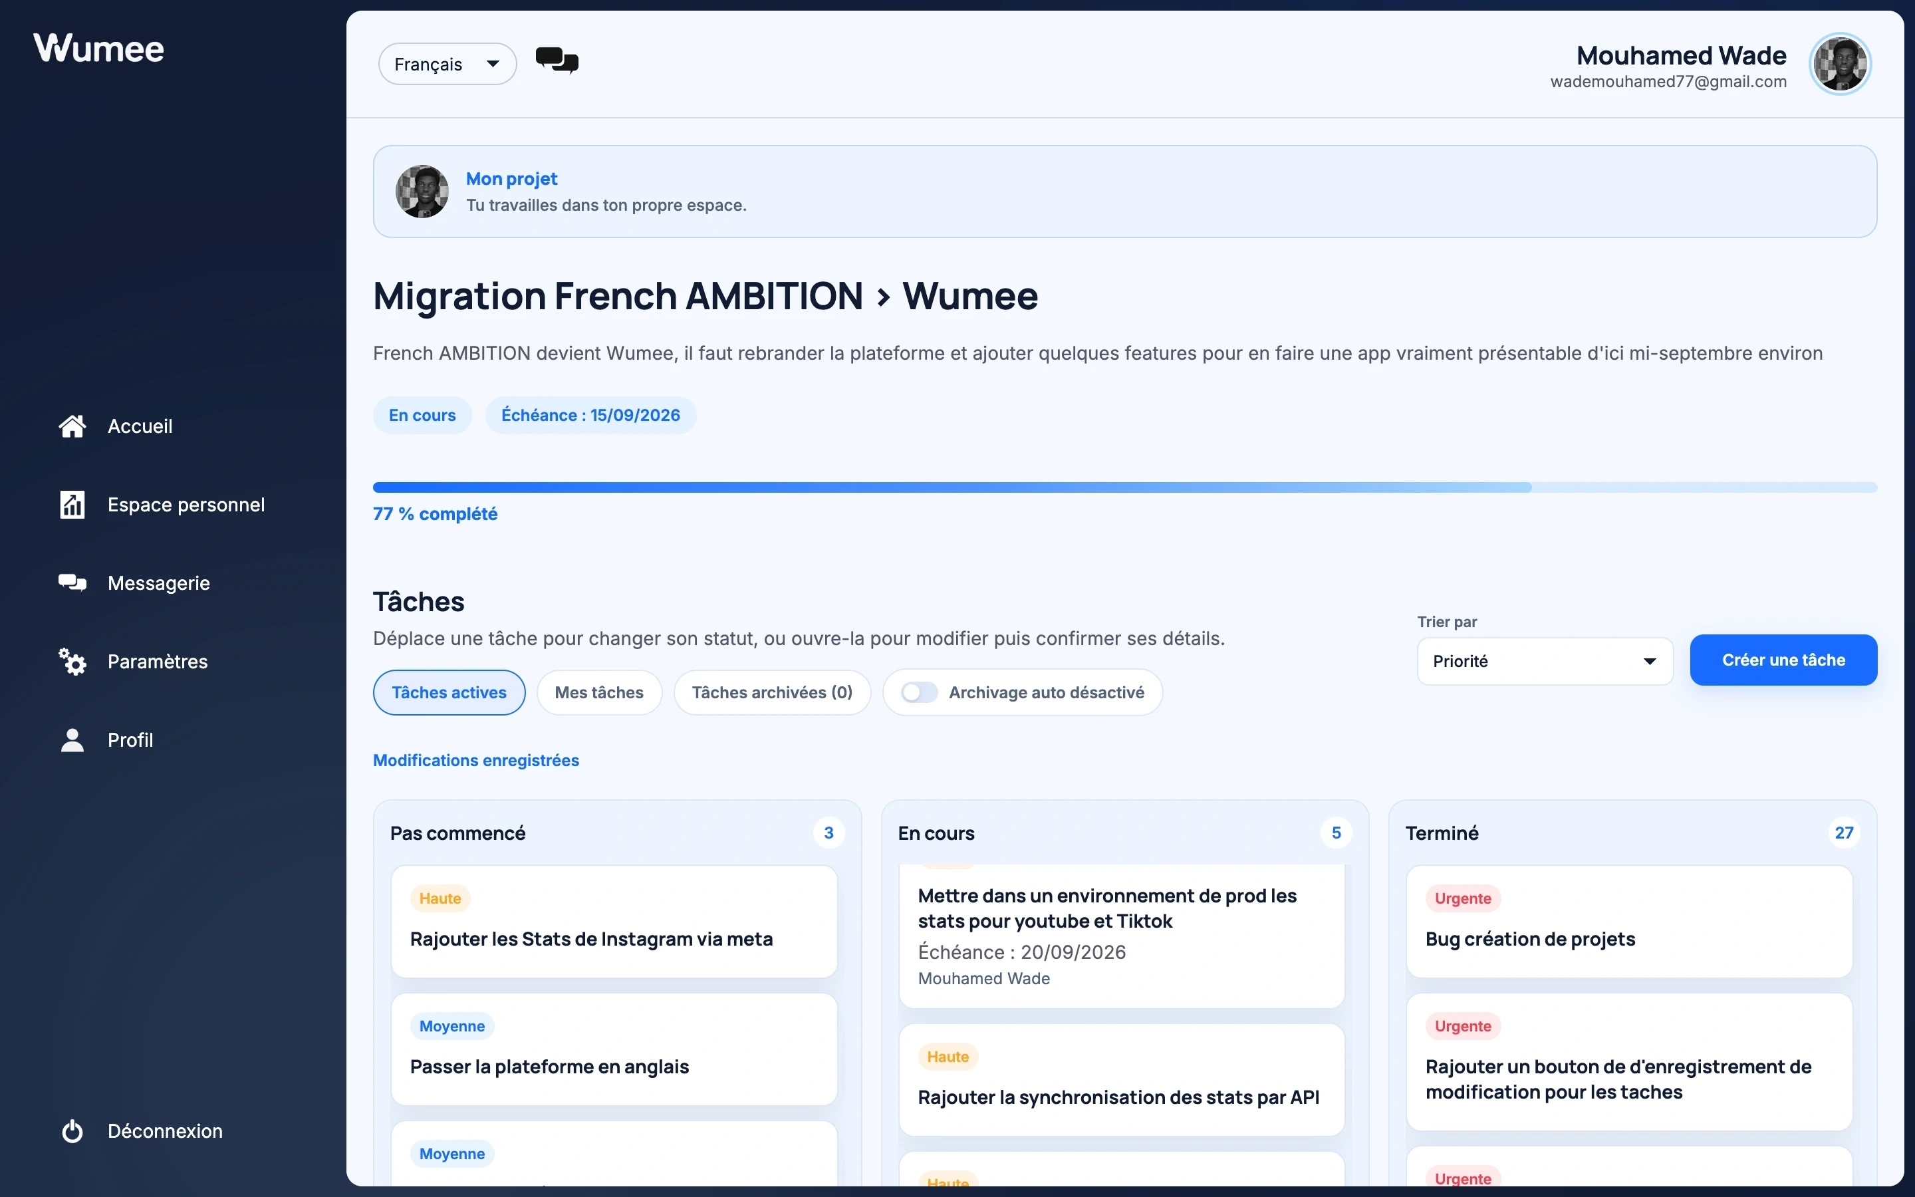This screenshot has width=1915, height=1197.
Task: Click the Déconnexion power icon
Action: pos(72,1130)
